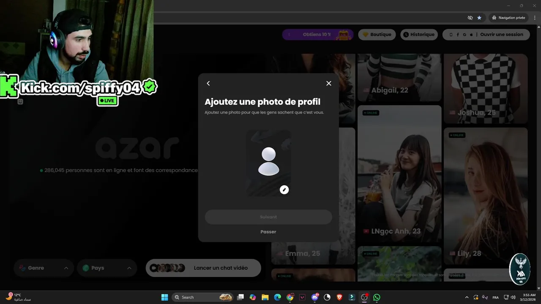This screenshot has width=541, height=304.
Task: Claim the Obtiens 10 % offer
Action: tap(318, 35)
